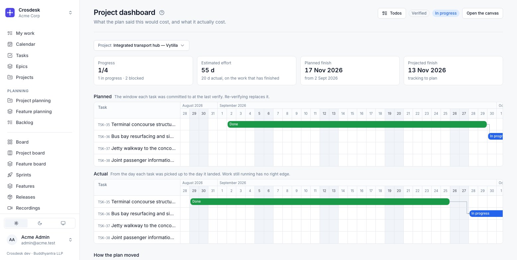Click the Verified status badge
The width and height of the screenshot is (517, 260).
419,13
